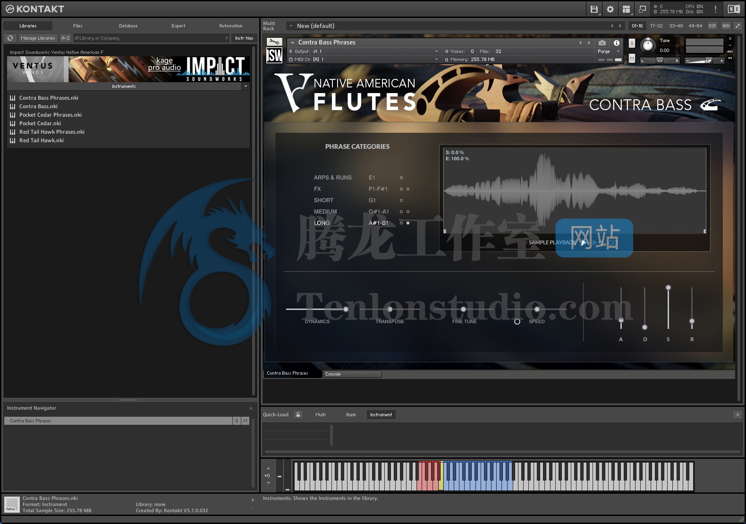746x524 pixels.
Task: Shift keyboard octave up arrow
Action: [x=268, y=468]
